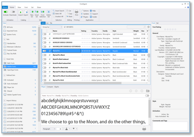This screenshot has width=194, height=137.
Task: Open the Paragraph preview text dropdown
Action: (49, 129)
